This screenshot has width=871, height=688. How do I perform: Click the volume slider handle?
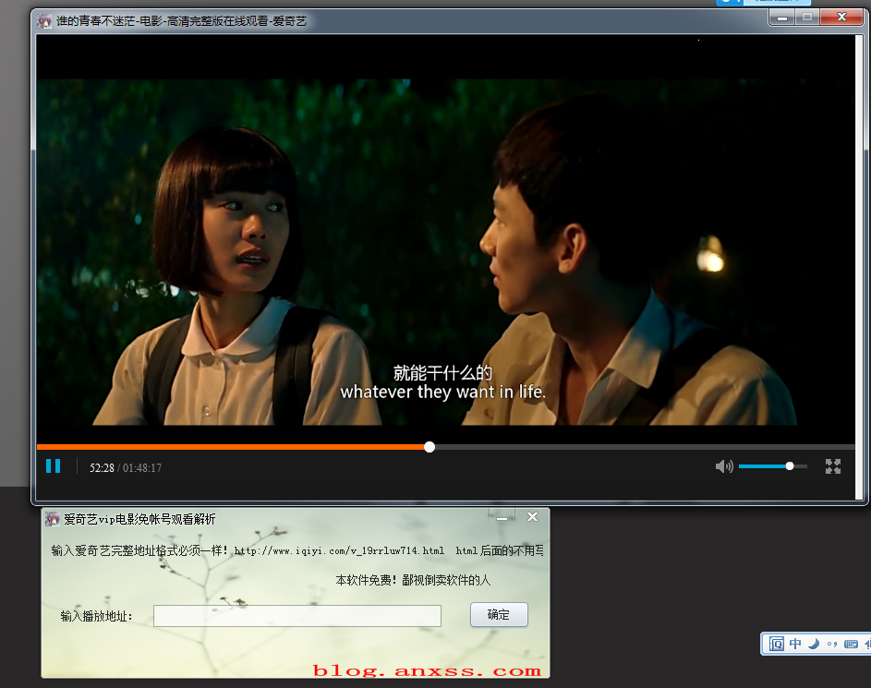(790, 465)
